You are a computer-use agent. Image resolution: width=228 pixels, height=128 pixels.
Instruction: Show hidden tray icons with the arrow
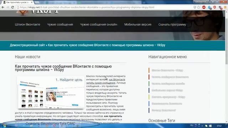coord(202,126)
